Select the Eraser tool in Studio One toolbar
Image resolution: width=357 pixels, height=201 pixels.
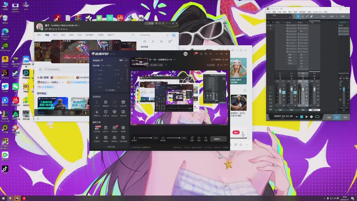(x=311, y=17)
